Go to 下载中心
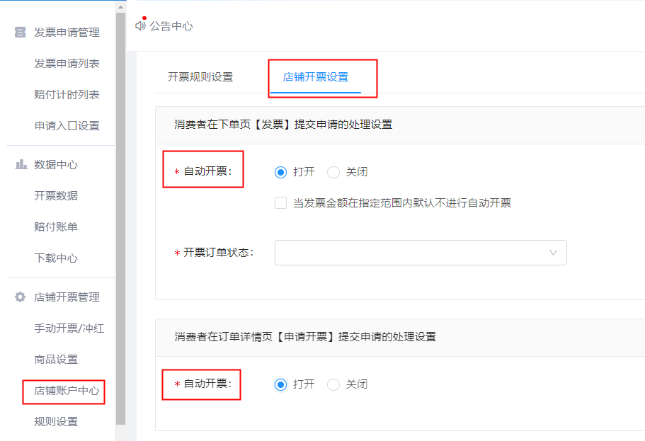645x441 pixels. click(x=56, y=258)
